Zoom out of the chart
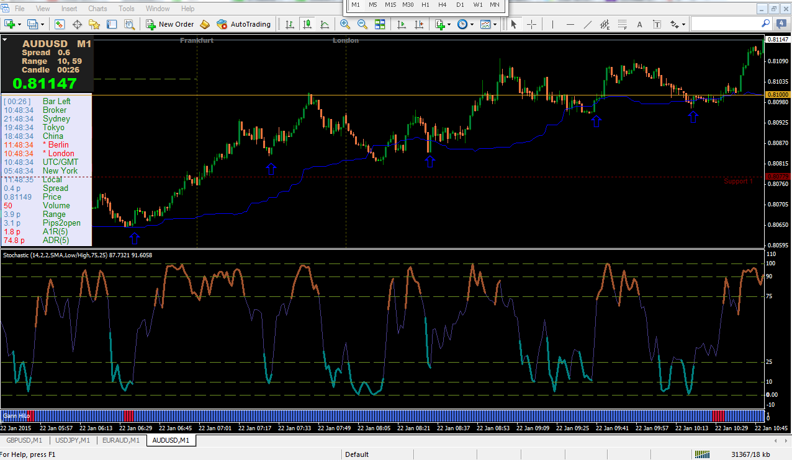 pyautogui.click(x=362, y=24)
